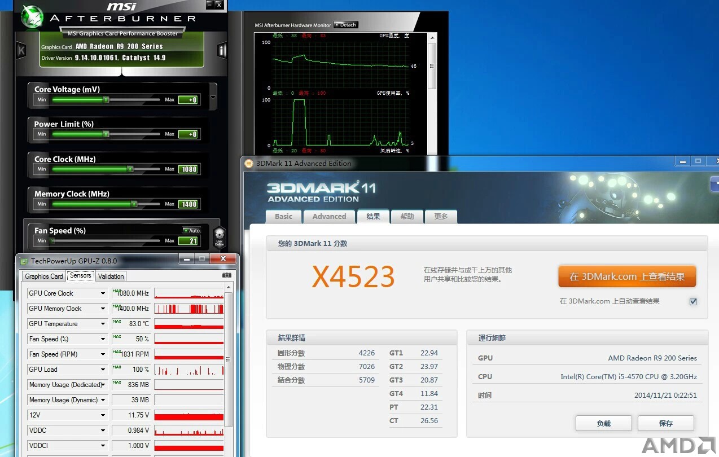Click Intel Core i5-4570 CPU text
This screenshot has height=457, width=719.
[x=629, y=377]
